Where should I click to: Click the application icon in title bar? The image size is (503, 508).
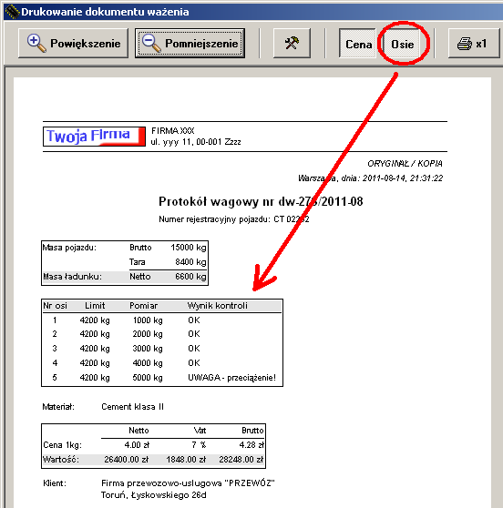[12, 12]
